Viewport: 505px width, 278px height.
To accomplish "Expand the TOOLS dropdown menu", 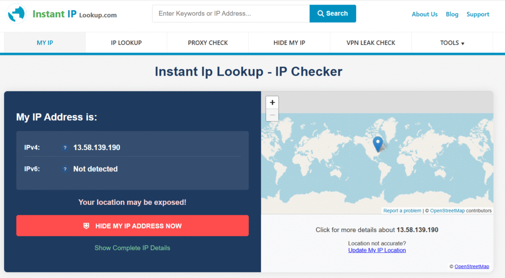I will (x=452, y=43).
